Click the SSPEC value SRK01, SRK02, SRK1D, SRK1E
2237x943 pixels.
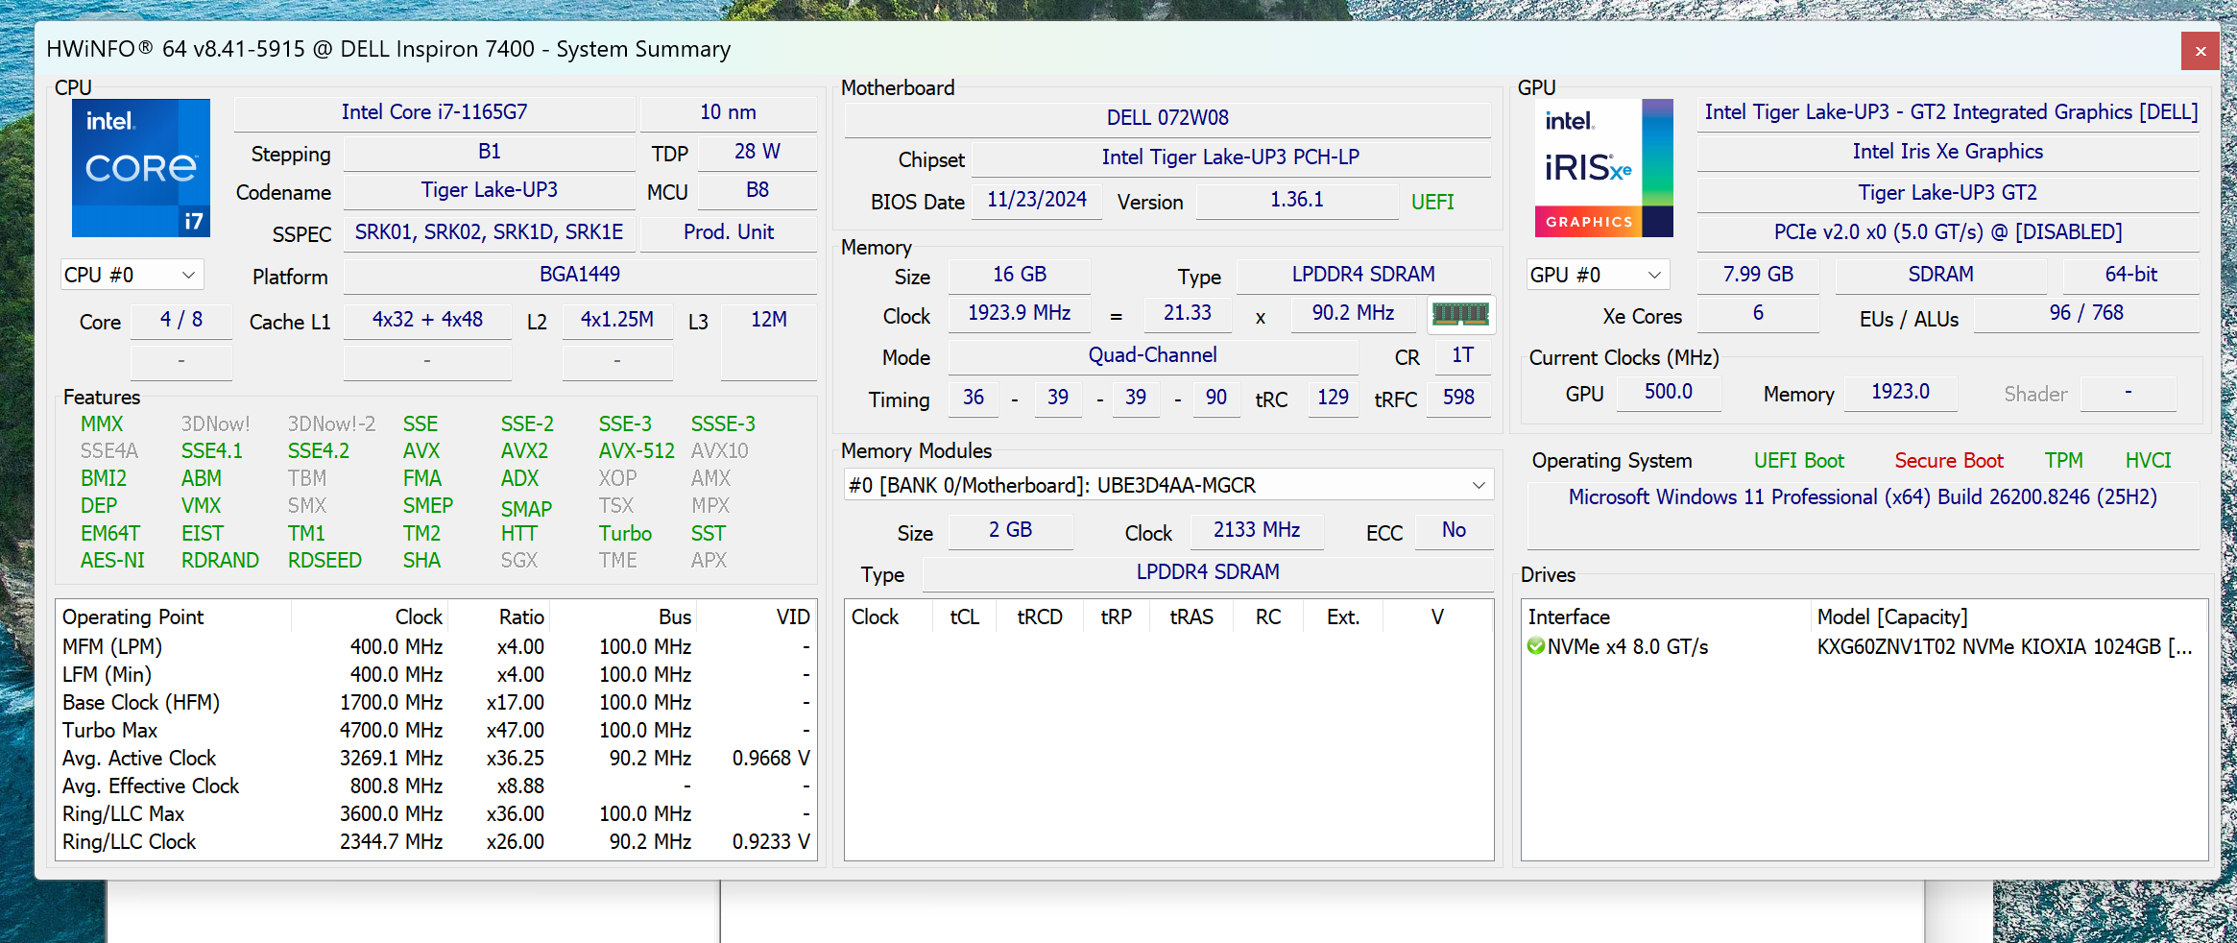point(490,232)
